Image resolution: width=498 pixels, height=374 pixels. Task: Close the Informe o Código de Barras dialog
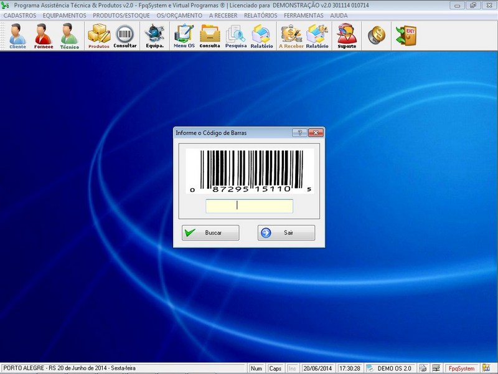(x=316, y=133)
